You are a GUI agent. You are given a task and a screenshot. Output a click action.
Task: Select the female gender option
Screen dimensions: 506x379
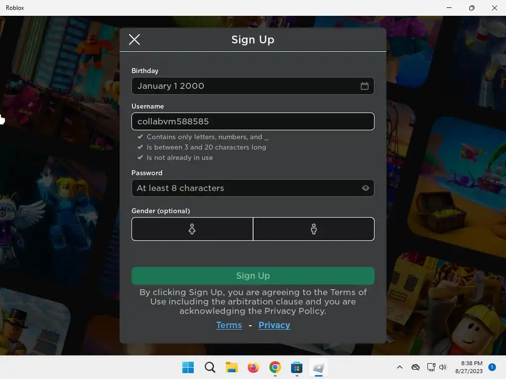click(x=192, y=229)
